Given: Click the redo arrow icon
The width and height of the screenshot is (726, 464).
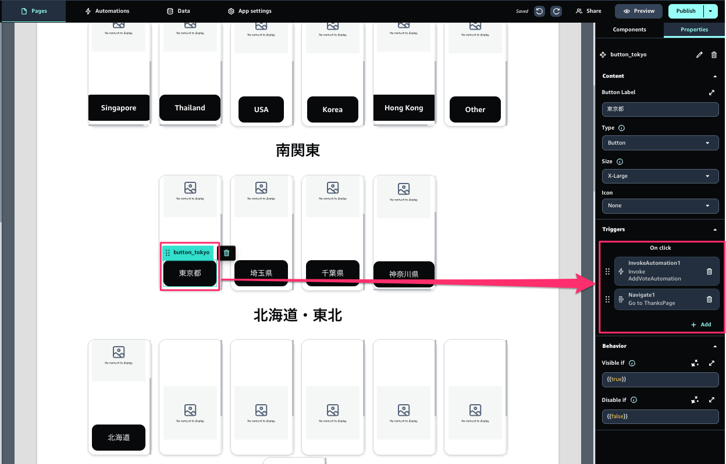Looking at the screenshot, I should tap(556, 11).
